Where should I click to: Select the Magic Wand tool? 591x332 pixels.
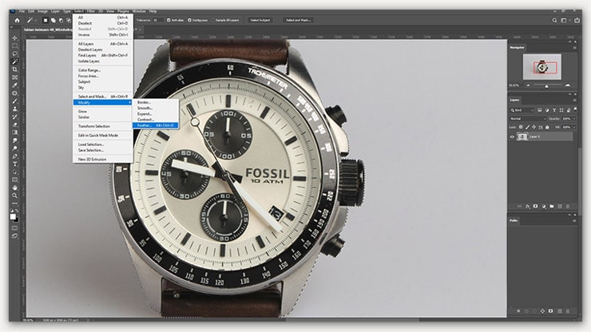14,61
